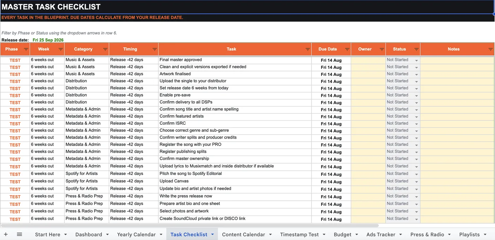
Task: Select 'Confirm writer splits and producer credits' cell
Action: (x=235, y=138)
